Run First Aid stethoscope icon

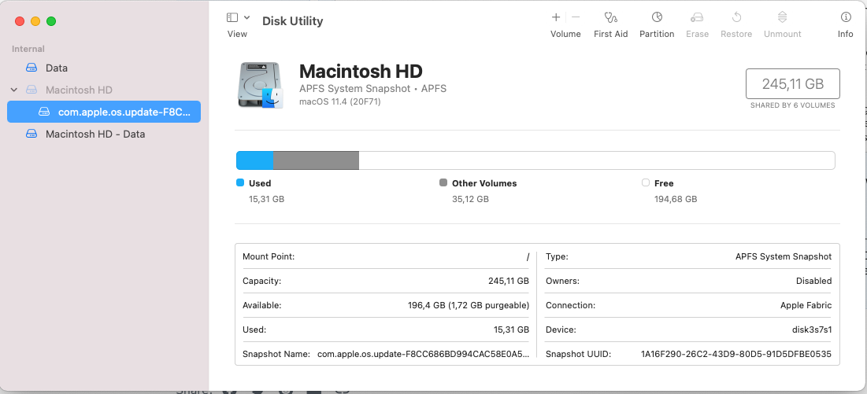click(610, 17)
